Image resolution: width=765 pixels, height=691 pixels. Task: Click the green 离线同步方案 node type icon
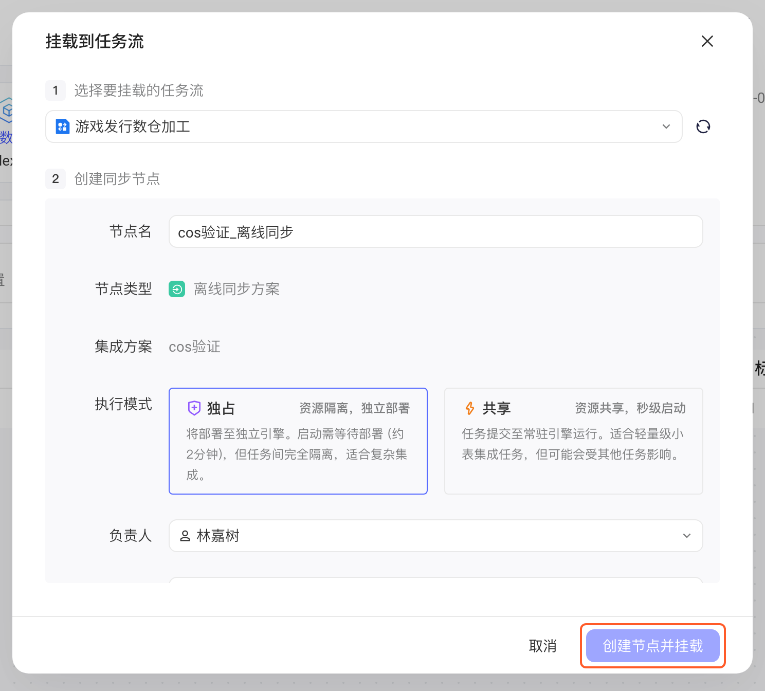[x=177, y=289]
